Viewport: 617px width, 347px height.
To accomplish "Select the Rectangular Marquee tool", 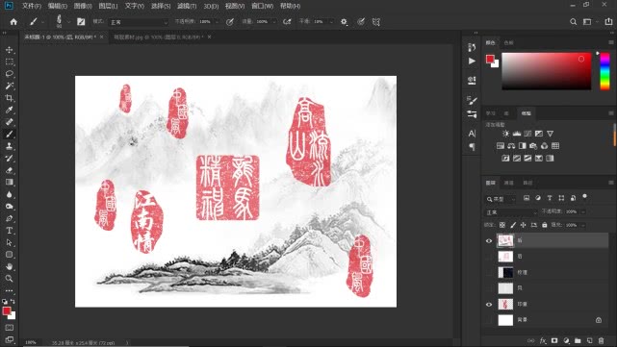I will click(x=9, y=62).
